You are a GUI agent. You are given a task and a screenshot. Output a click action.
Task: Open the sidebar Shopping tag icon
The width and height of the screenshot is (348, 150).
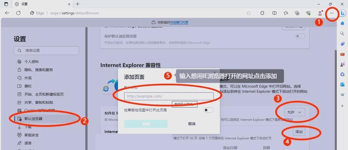click(342, 44)
